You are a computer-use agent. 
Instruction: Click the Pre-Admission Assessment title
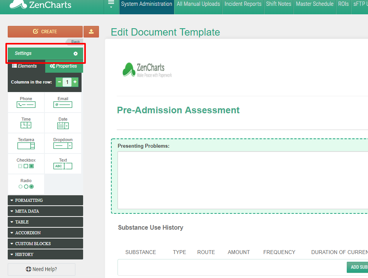pyautogui.click(x=178, y=110)
